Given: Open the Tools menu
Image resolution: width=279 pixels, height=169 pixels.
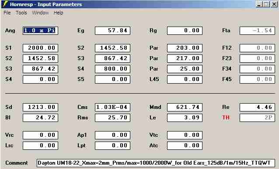Looking at the screenshot, I should click(21, 13).
